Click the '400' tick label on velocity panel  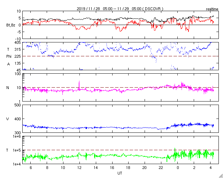pos(18,119)
